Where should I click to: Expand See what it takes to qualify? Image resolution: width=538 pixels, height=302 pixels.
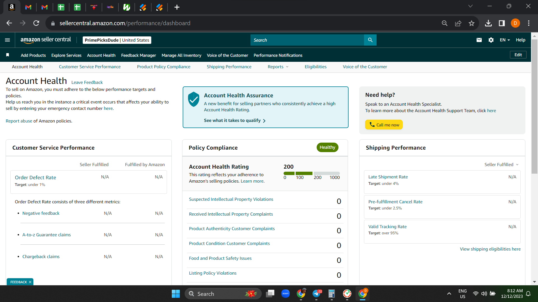click(235, 121)
